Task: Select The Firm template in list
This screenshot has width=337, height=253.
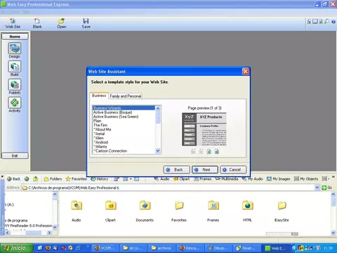Action: (x=100, y=125)
